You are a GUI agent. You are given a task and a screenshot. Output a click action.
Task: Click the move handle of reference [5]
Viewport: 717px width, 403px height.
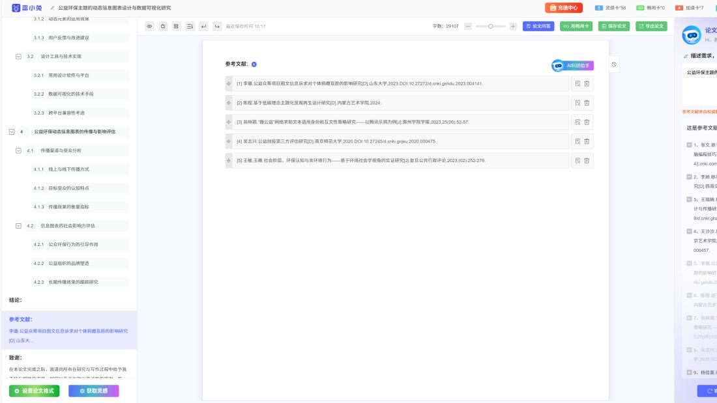pos(229,160)
